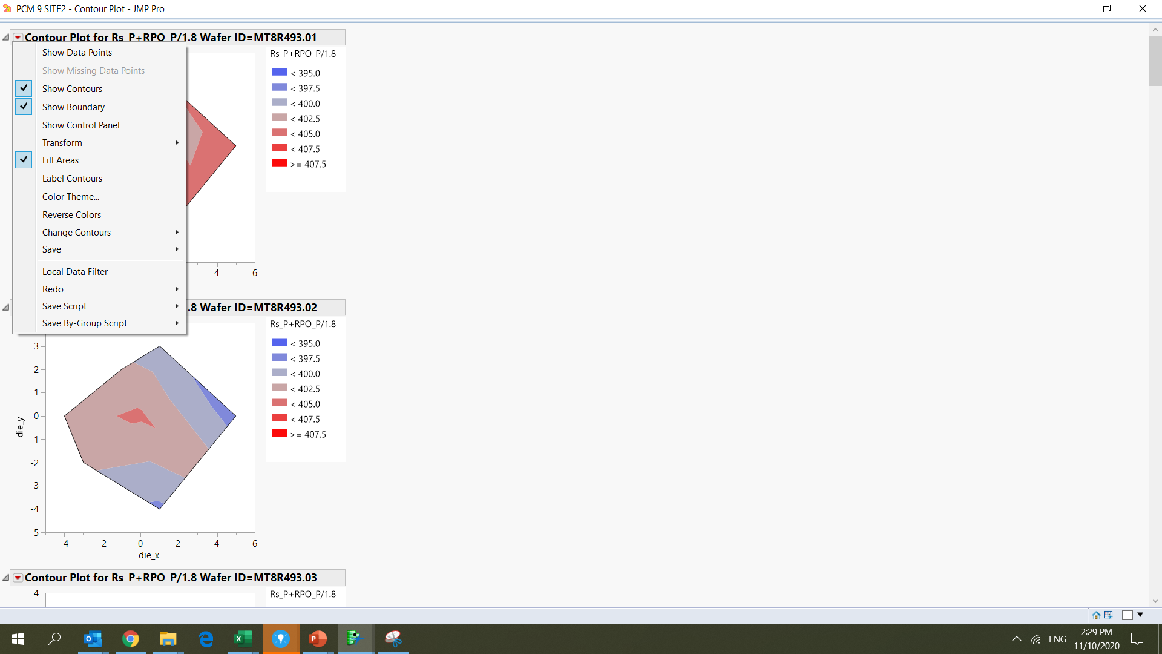1162x654 pixels.
Task: Click the Windows Start button
Action: (x=18, y=639)
